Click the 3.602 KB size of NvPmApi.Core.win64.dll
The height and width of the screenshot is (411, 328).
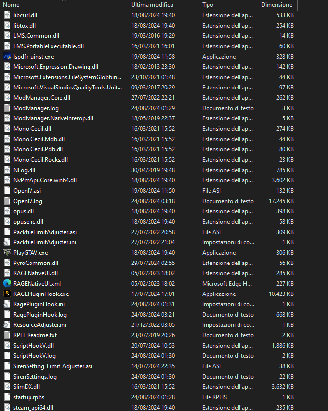(x=283, y=180)
